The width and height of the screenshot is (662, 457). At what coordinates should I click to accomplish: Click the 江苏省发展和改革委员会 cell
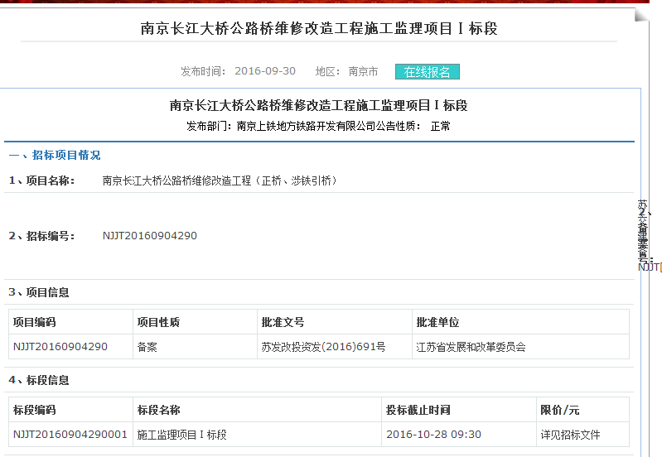coord(471,347)
